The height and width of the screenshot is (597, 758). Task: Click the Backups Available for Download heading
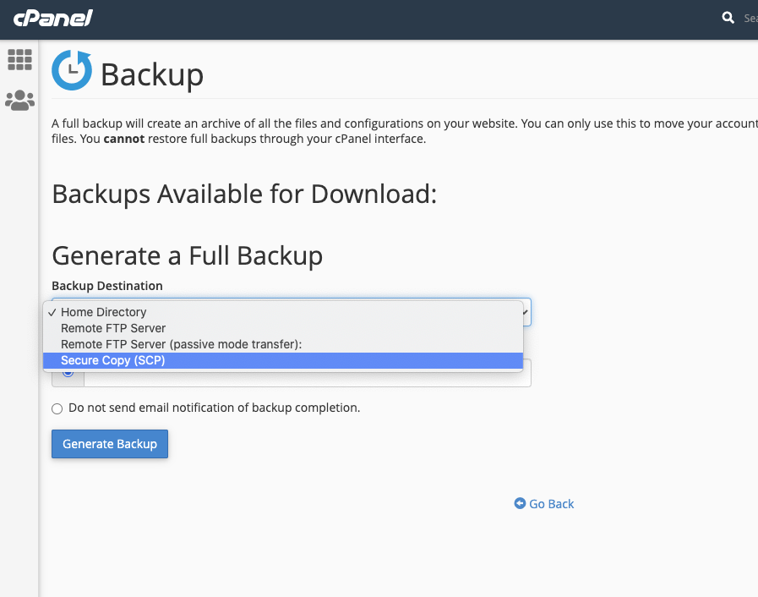click(x=244, y=194)
